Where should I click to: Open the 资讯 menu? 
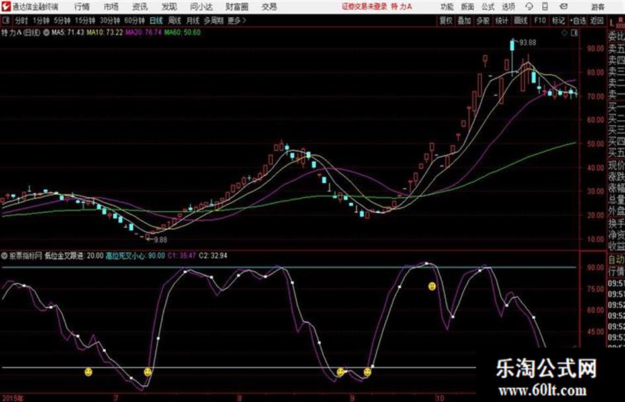point(140,7)
